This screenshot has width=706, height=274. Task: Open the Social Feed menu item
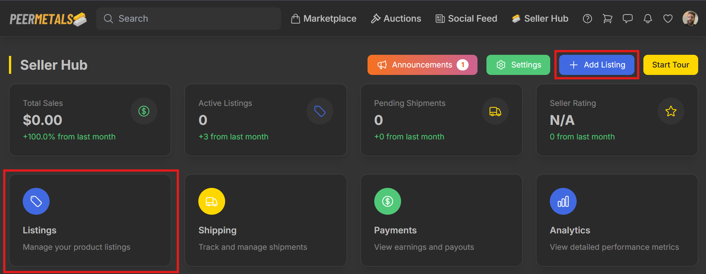[x=466, y=19]
